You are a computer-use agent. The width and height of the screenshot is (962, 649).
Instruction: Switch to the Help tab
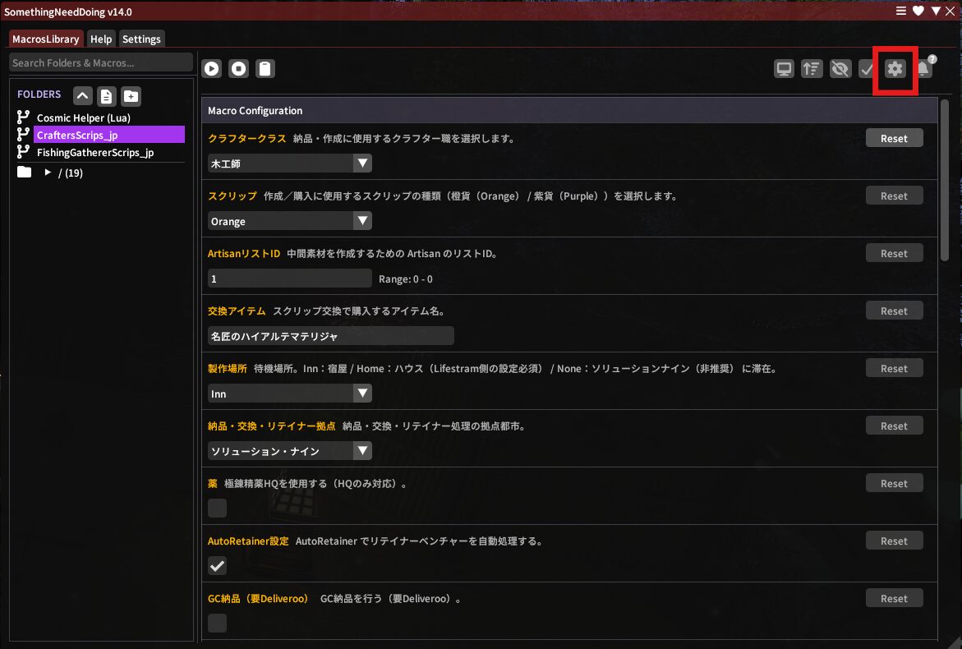[101, 39]
